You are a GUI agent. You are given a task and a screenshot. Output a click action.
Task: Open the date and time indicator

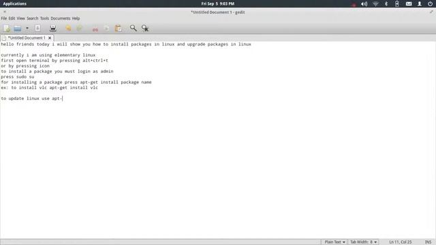(218, 3)
